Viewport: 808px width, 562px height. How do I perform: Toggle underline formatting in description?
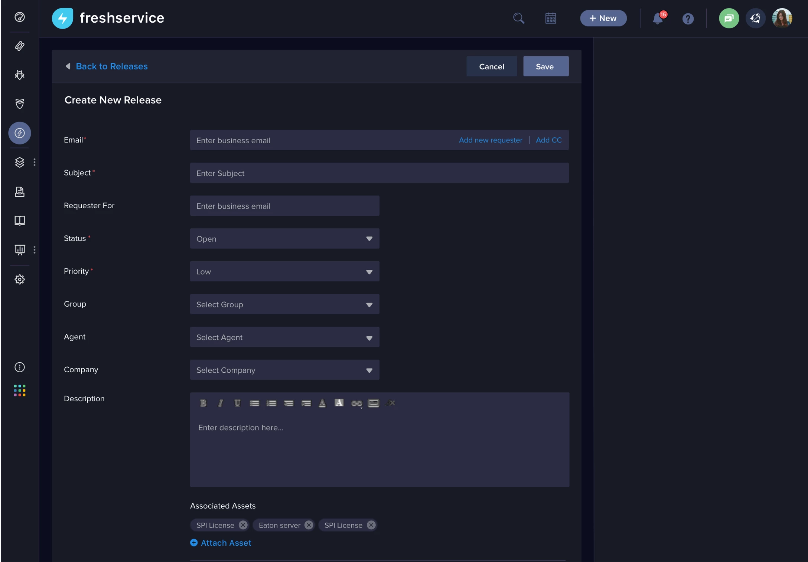click(x=237, y=403)
